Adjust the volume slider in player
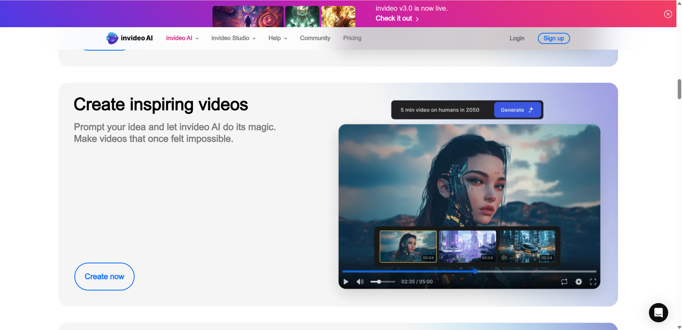This screenshot has width=682, height=330. [x=383, y=281]
